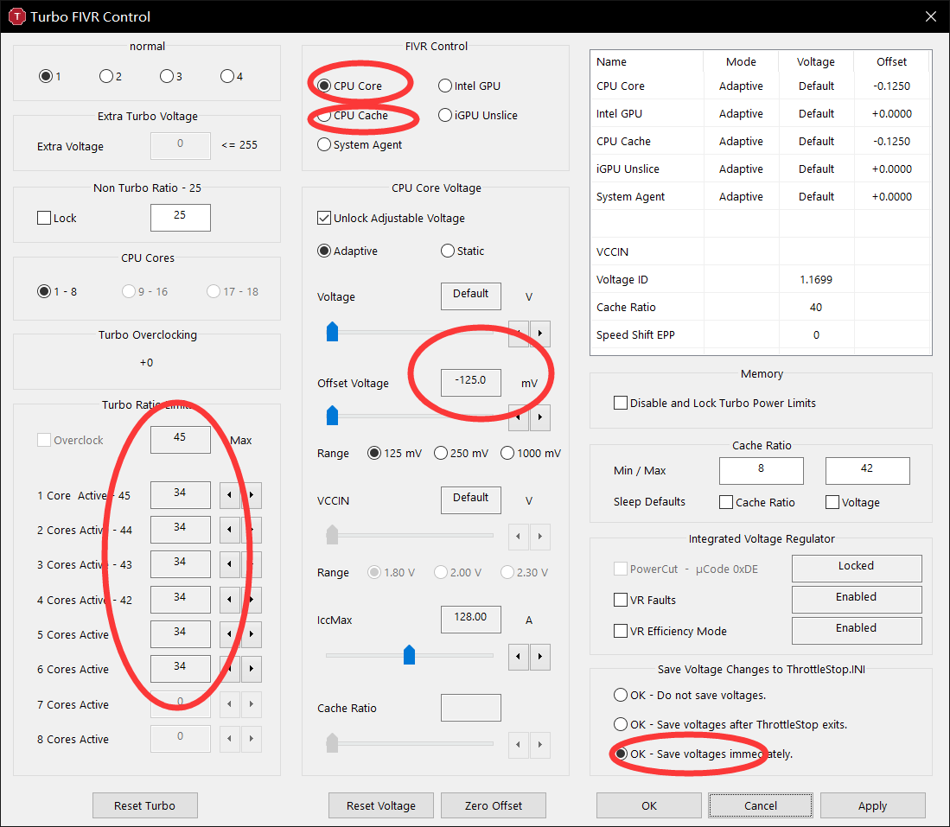
Task: Select normal profile 2
Action: pos(111,76)
